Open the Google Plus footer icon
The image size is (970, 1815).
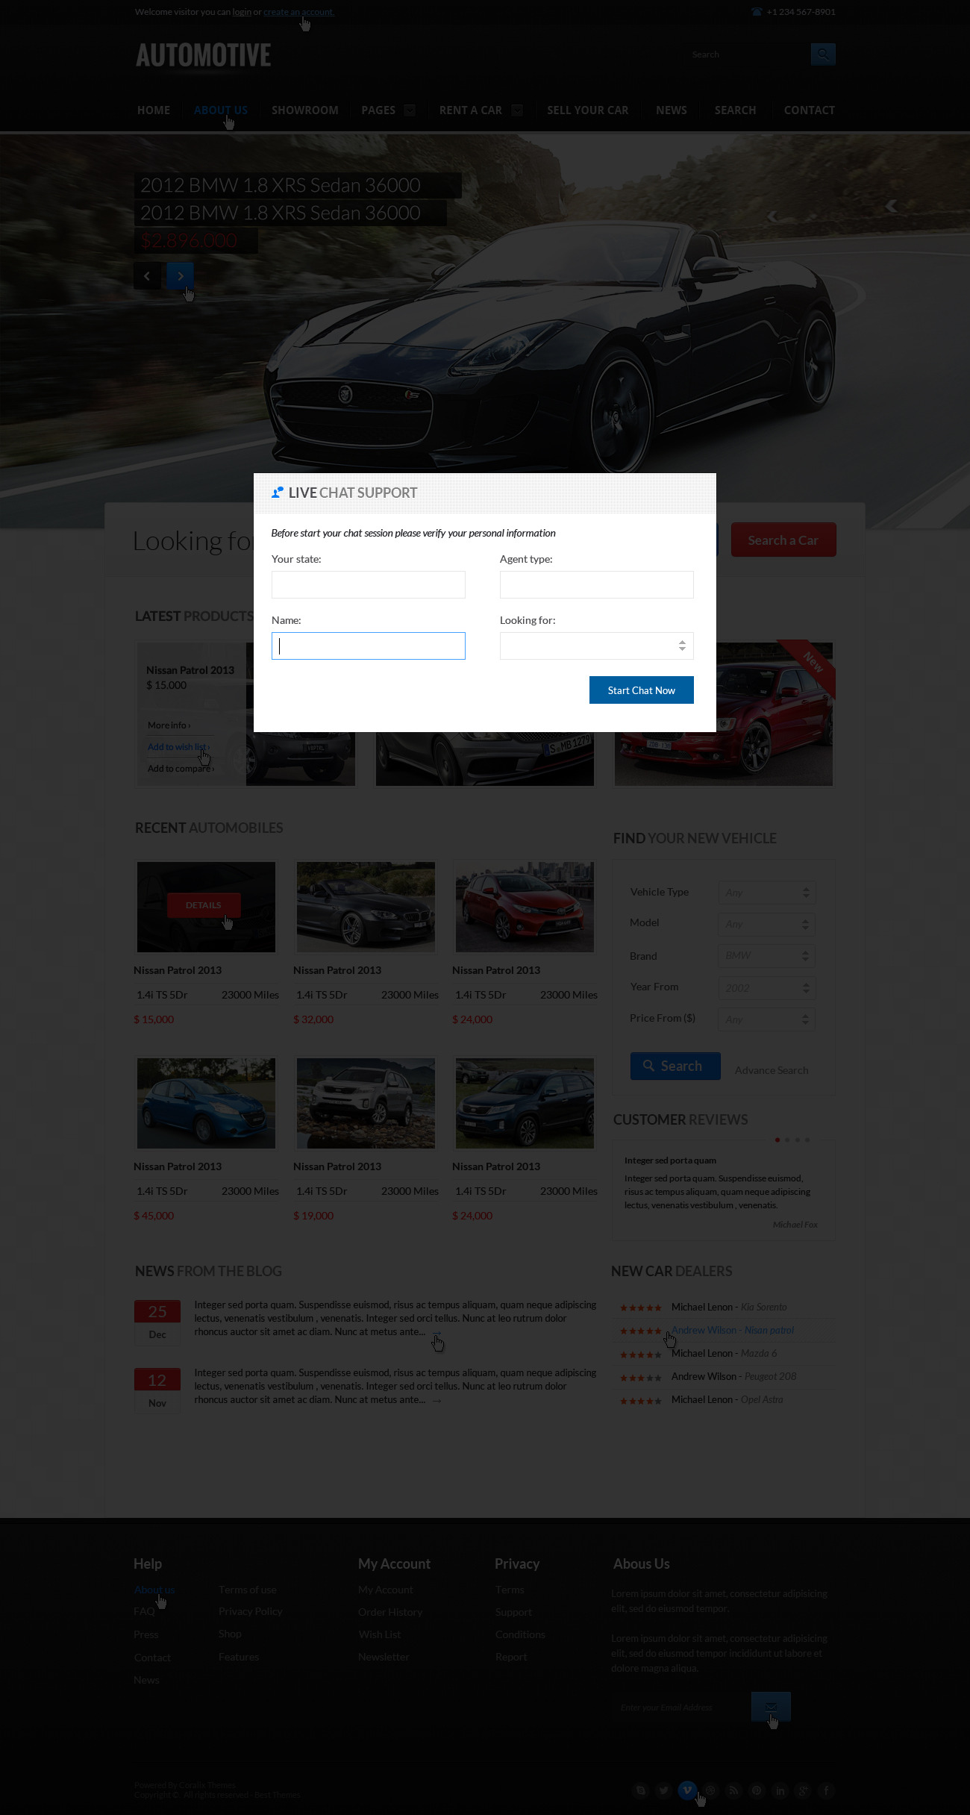(803, 1790)
